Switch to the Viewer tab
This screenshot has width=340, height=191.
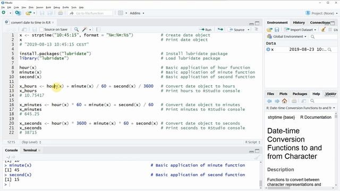pos(330,94)
